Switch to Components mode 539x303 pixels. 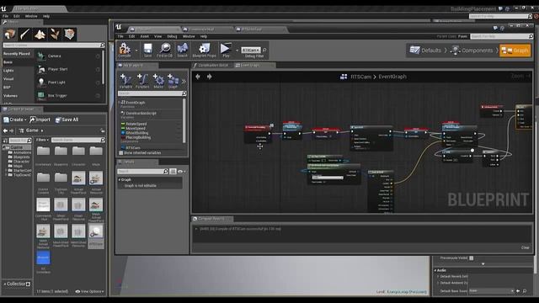pos(472,50)
